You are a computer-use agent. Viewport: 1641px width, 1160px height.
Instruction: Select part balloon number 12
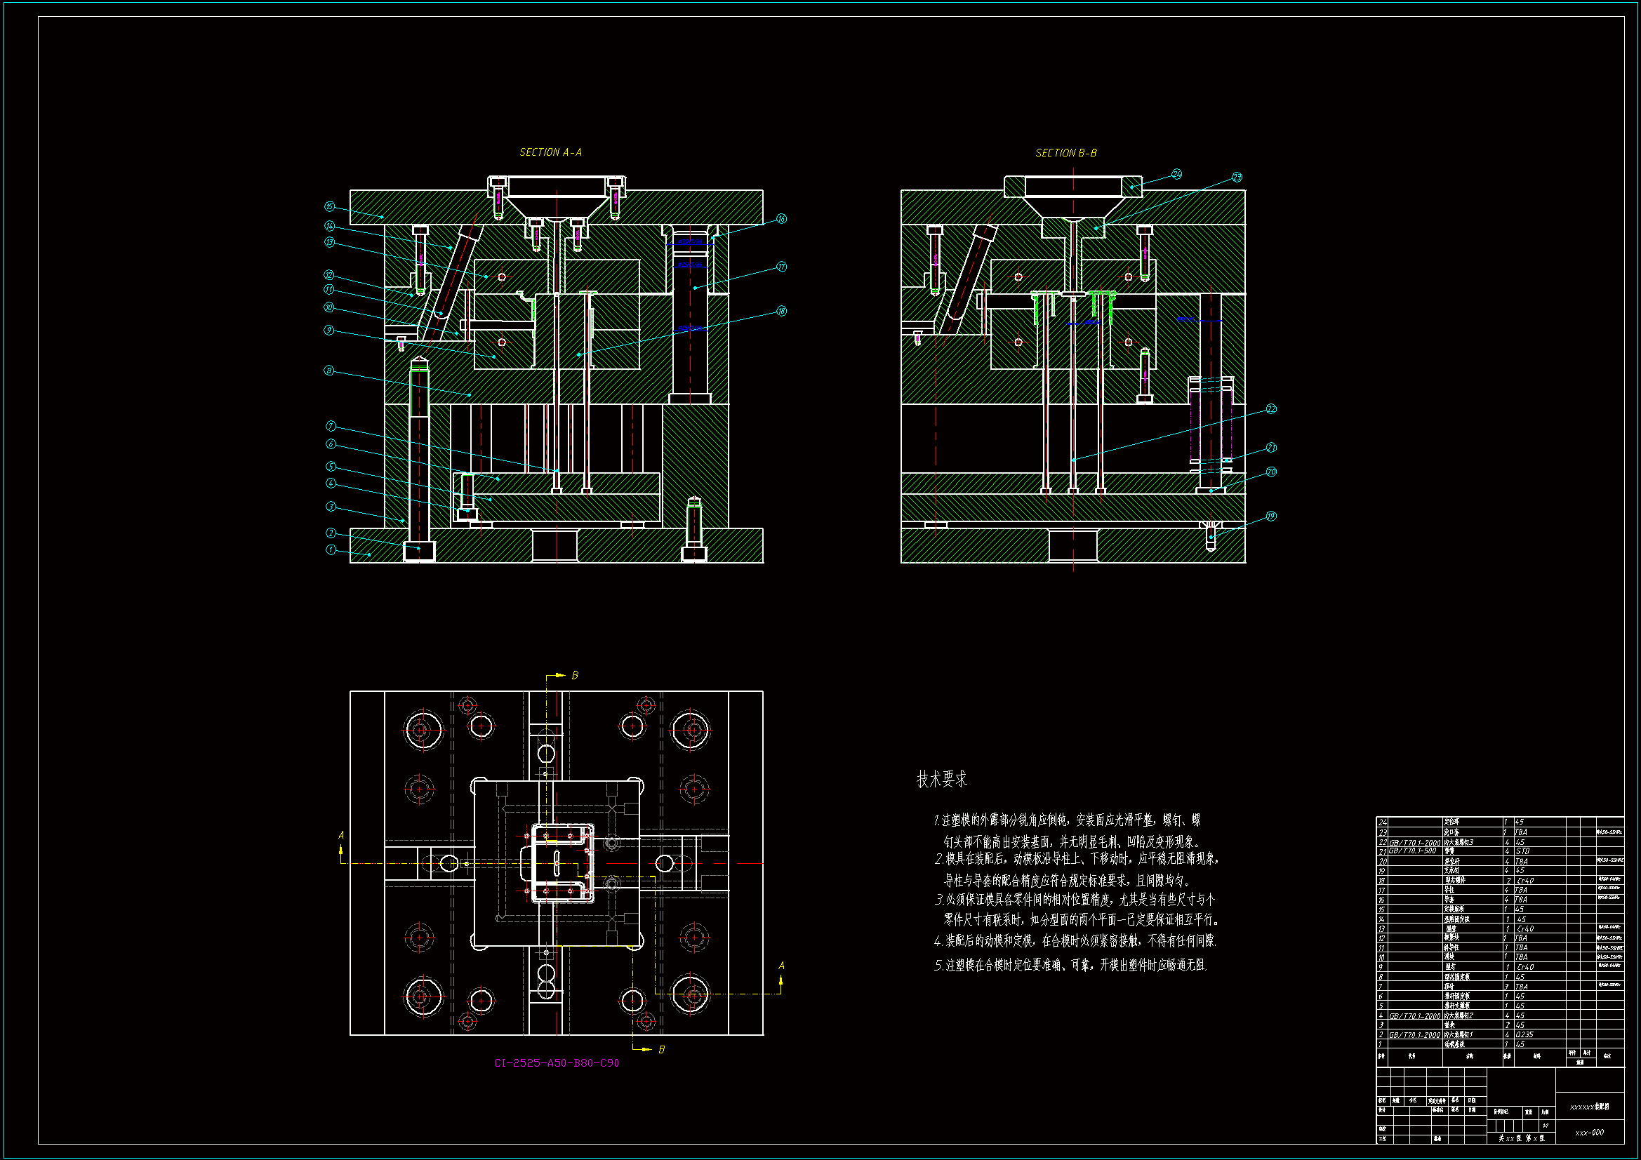pyautogui.click(x=328, y=275)
